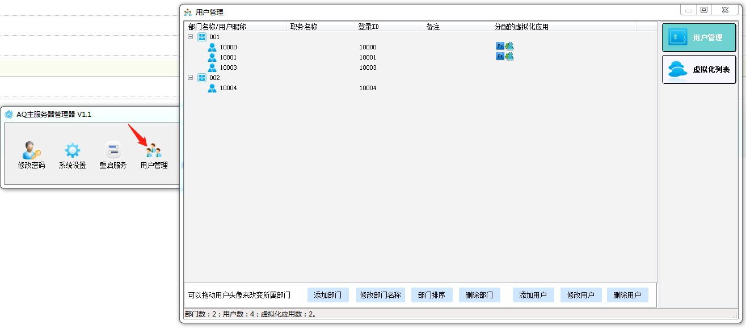Image resolution: width=746 pixels, height=329 pixels.
Task: Click the 添加用户 button
Action: coord(533,295)
